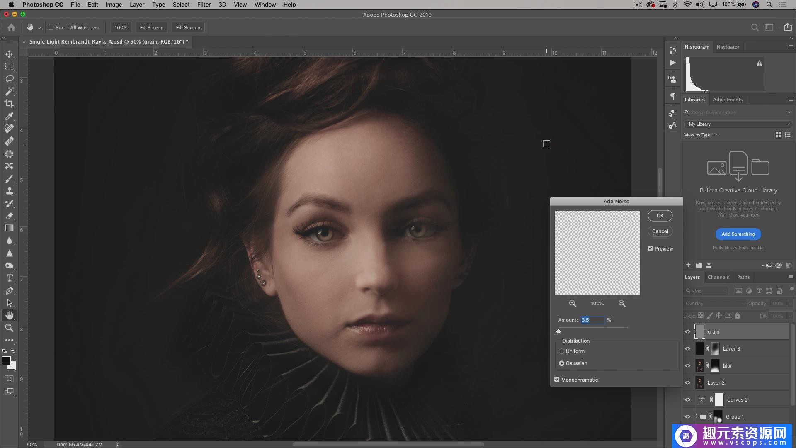Uncheck the Monochromatic checkbox
This screenshot has height=448, width=796.
(557, 380)
